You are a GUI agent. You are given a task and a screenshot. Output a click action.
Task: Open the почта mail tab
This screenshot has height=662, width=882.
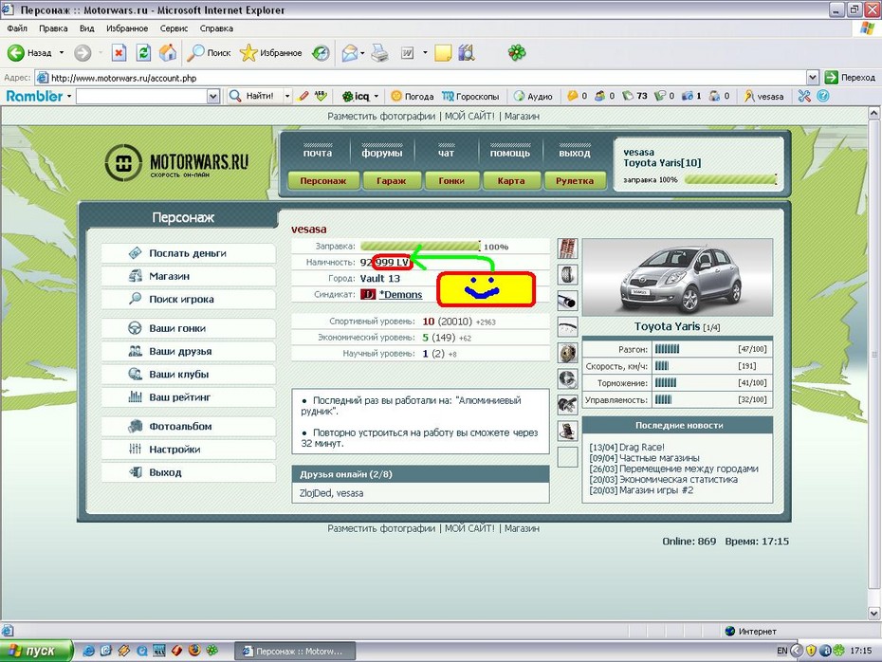pyautogui.click(x=318, y=152)
